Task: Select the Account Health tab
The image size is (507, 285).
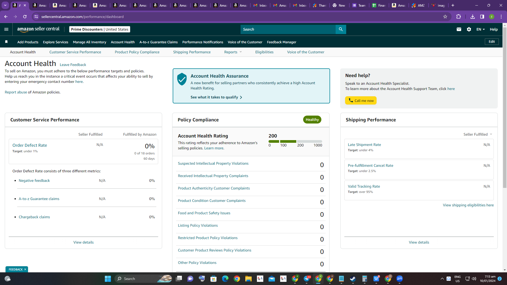Action: click(23, 52)
